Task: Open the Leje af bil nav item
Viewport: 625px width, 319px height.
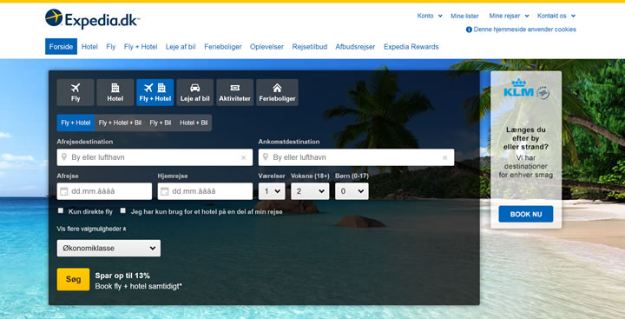Action: coord(181,47)
